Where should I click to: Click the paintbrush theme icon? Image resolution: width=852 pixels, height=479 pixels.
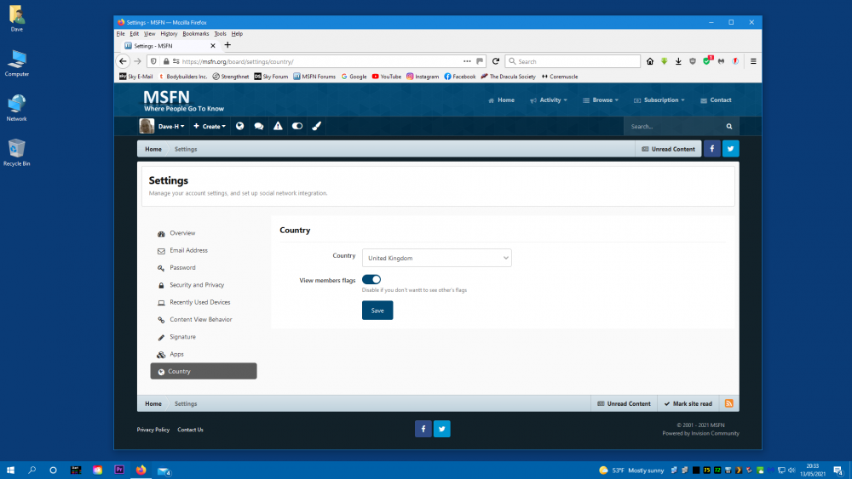click(x=316, y=126)
